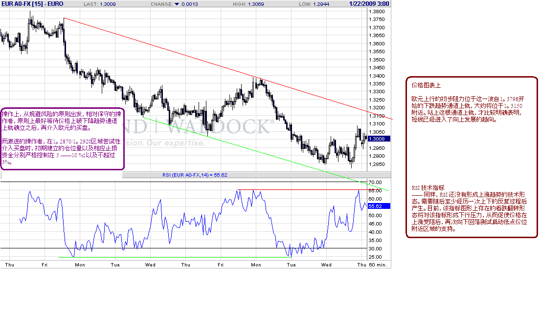Click the LOW: 1.2944 header value
The width and height of the screenshot is (540, 326).
click(314, 4)
